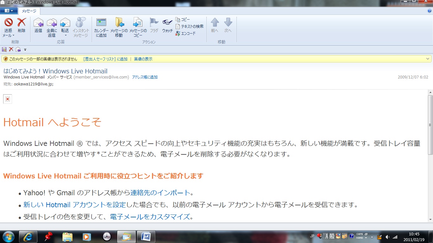Click IME conversion mode 般 button
Image resolution: width=433 pixels, height=243 pixels.
[332, 236]
